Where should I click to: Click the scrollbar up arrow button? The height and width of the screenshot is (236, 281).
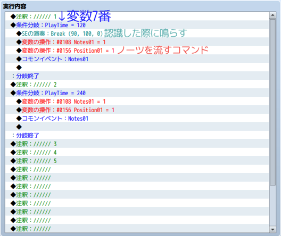(272, 15)
